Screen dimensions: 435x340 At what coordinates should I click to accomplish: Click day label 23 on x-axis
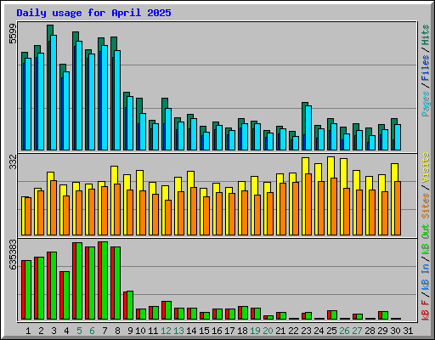pos(306,331)
